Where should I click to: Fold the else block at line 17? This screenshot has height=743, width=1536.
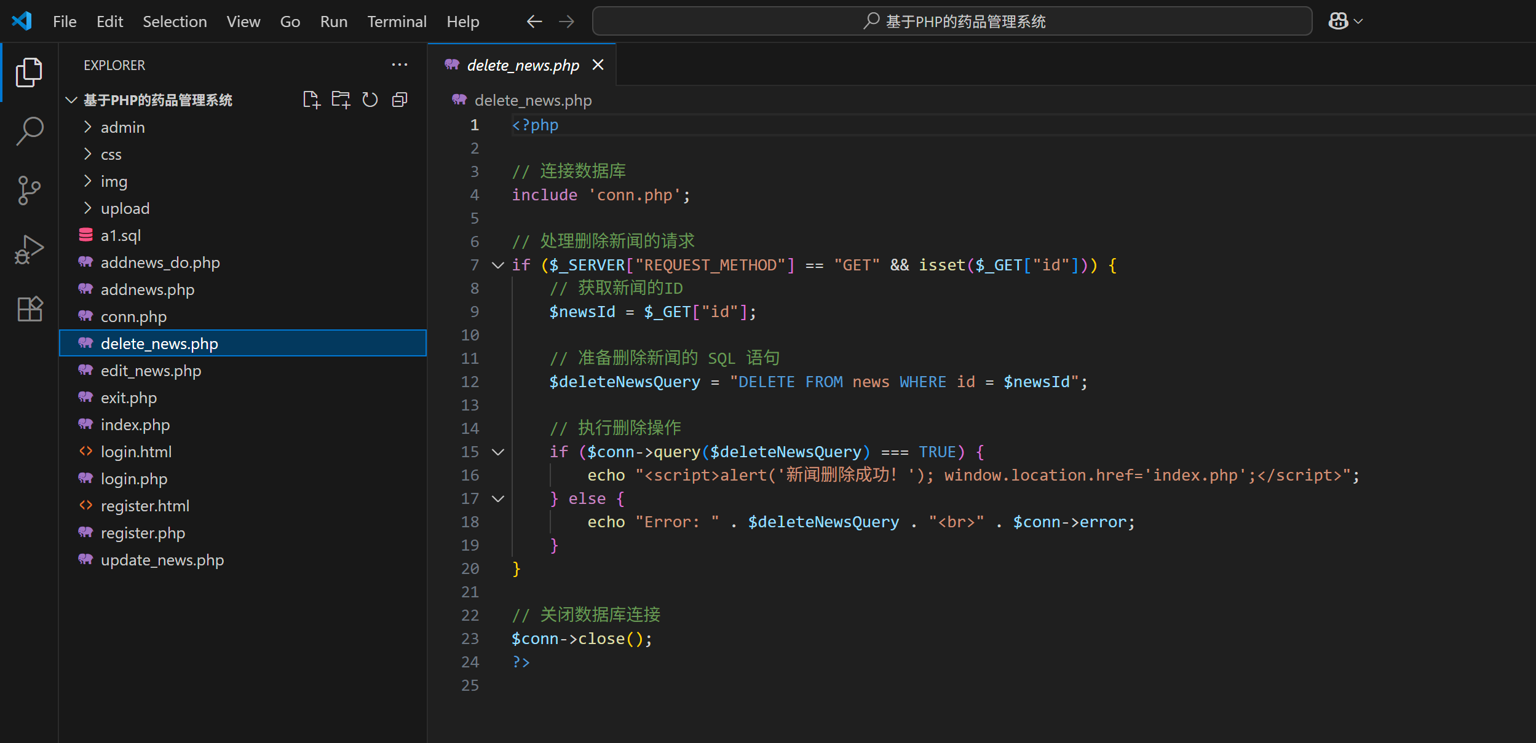click(498, 498)
